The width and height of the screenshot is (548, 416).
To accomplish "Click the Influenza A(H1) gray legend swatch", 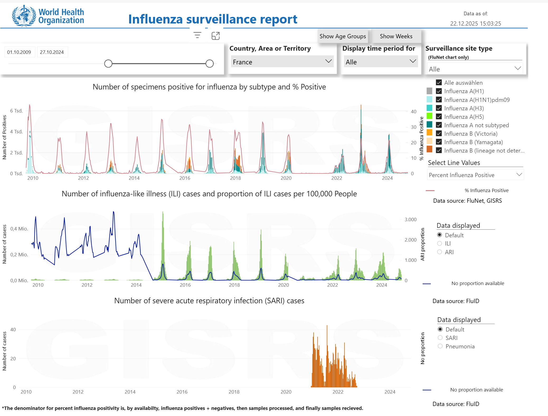I will point(429,91).
